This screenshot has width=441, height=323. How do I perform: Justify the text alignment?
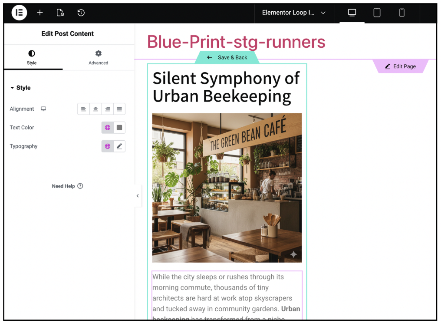[119, 109]
